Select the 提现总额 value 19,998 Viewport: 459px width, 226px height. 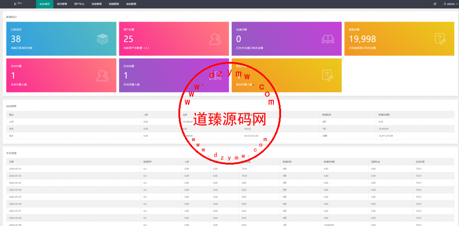[362, 39]
